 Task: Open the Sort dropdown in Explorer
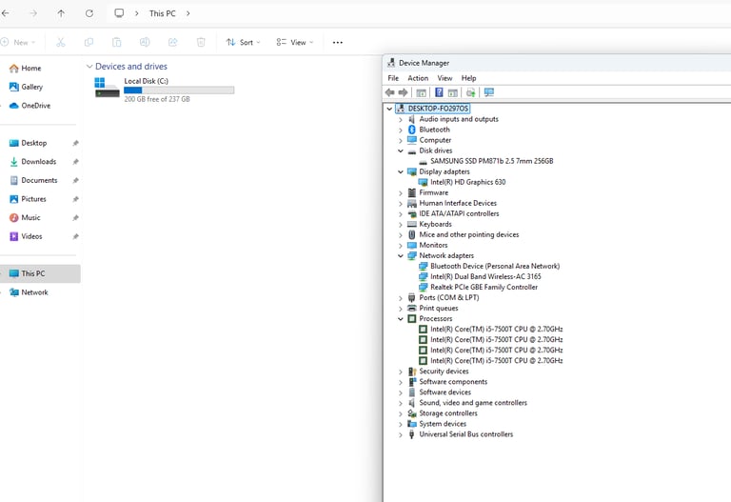244,43
